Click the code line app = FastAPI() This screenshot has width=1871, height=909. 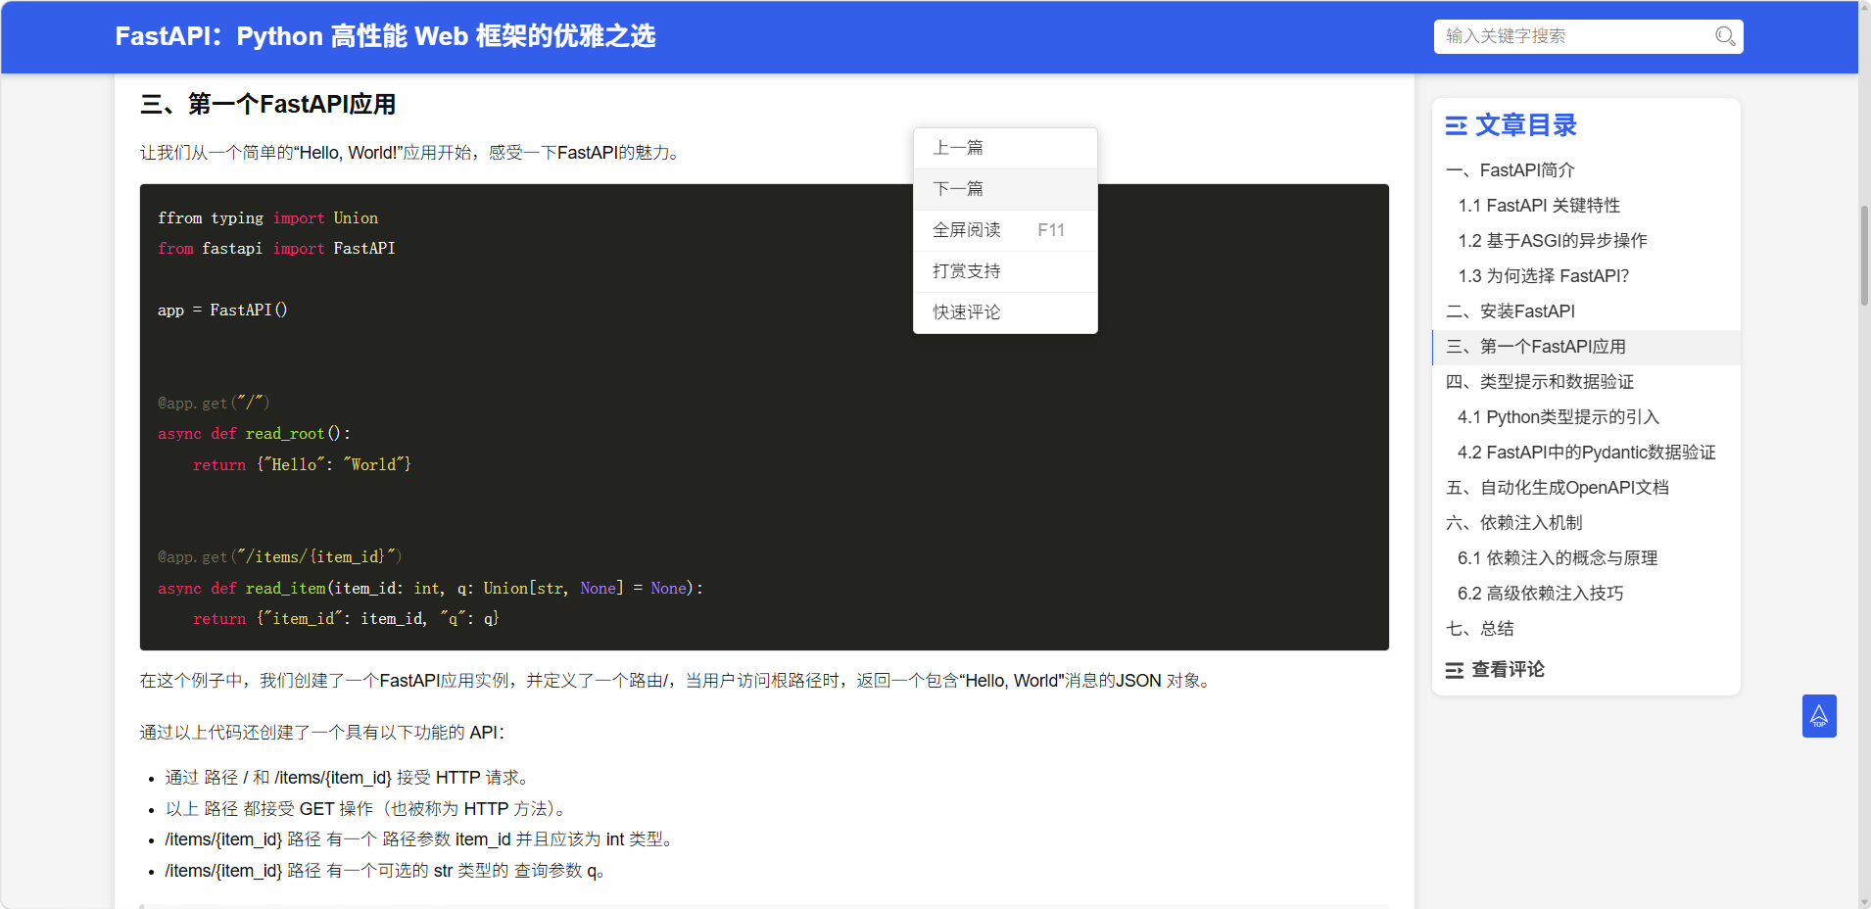(222, 311)
